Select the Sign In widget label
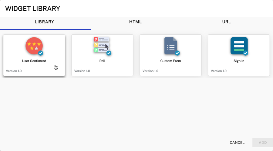Screen dimensions: 273x151 click(239, 61)
